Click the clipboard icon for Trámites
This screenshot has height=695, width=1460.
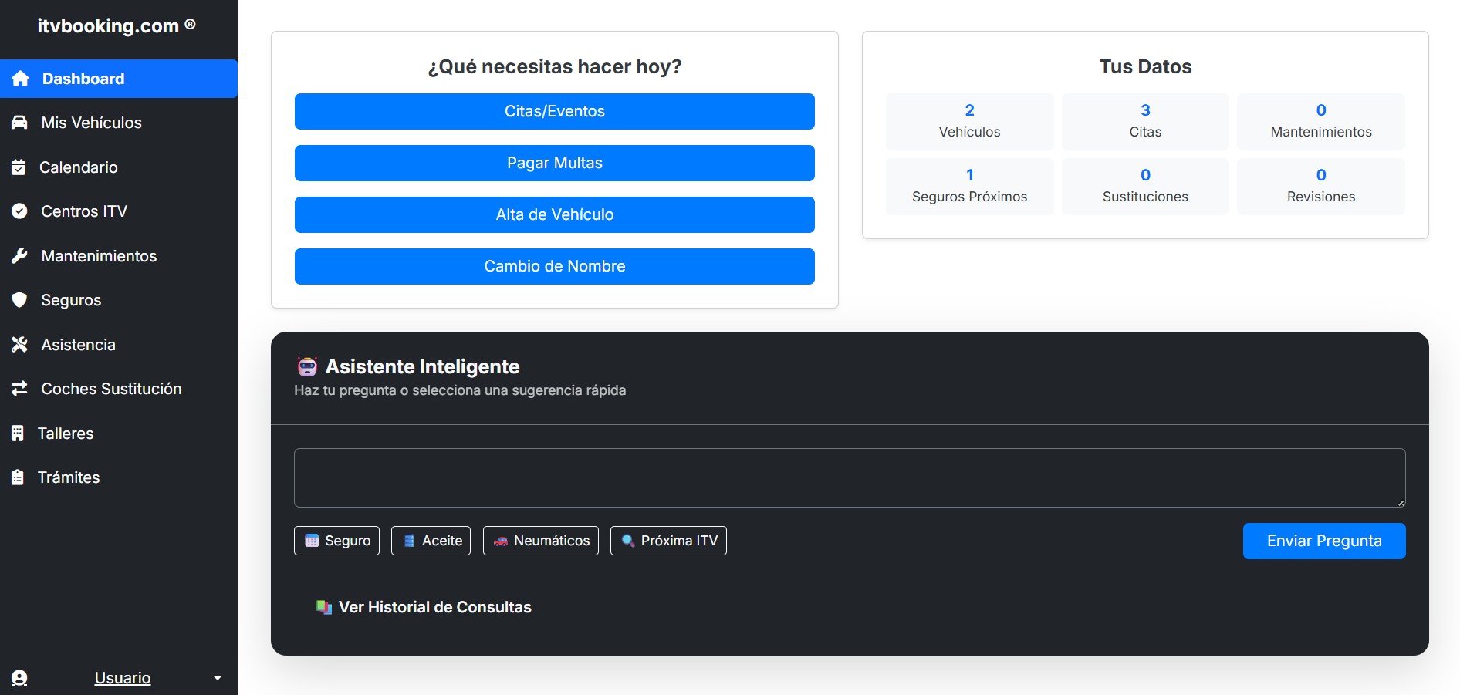pyautogui.click(x=18, y=477)
